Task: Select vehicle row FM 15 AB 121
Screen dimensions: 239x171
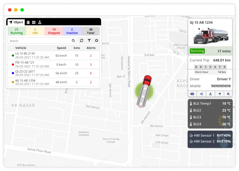Action: [53, 64]
